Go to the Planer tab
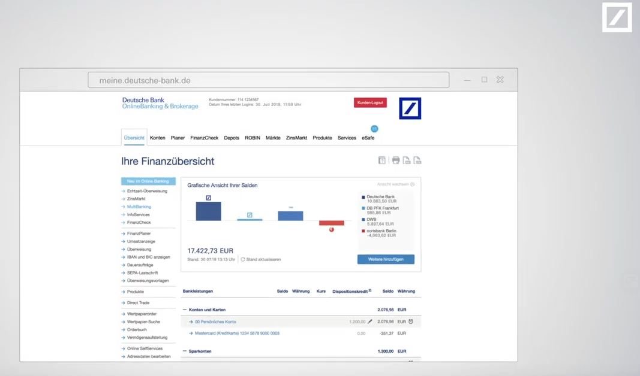The width and height of the screenshot is (640, 376). pyautogui.click(x=178, y=138)
